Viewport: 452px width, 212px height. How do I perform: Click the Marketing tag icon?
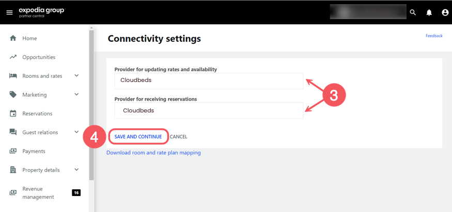(13, 95)
